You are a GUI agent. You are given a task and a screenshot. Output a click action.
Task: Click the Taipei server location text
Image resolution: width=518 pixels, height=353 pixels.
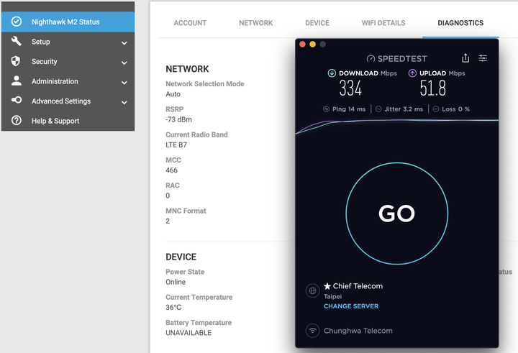click(x=332, y=296)
